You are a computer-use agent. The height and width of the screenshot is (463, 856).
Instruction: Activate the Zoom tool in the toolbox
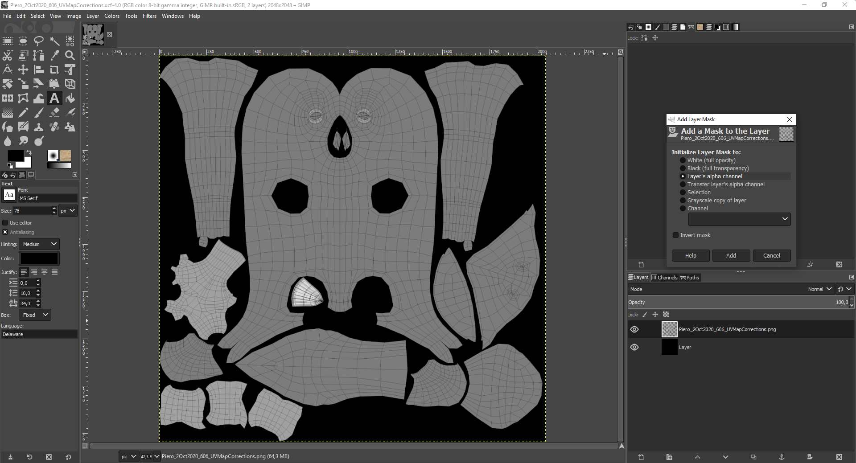(x=70, y=56)
